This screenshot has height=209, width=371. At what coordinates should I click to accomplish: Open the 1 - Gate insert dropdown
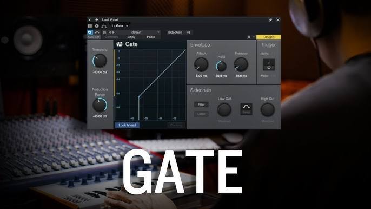[120, 26]
